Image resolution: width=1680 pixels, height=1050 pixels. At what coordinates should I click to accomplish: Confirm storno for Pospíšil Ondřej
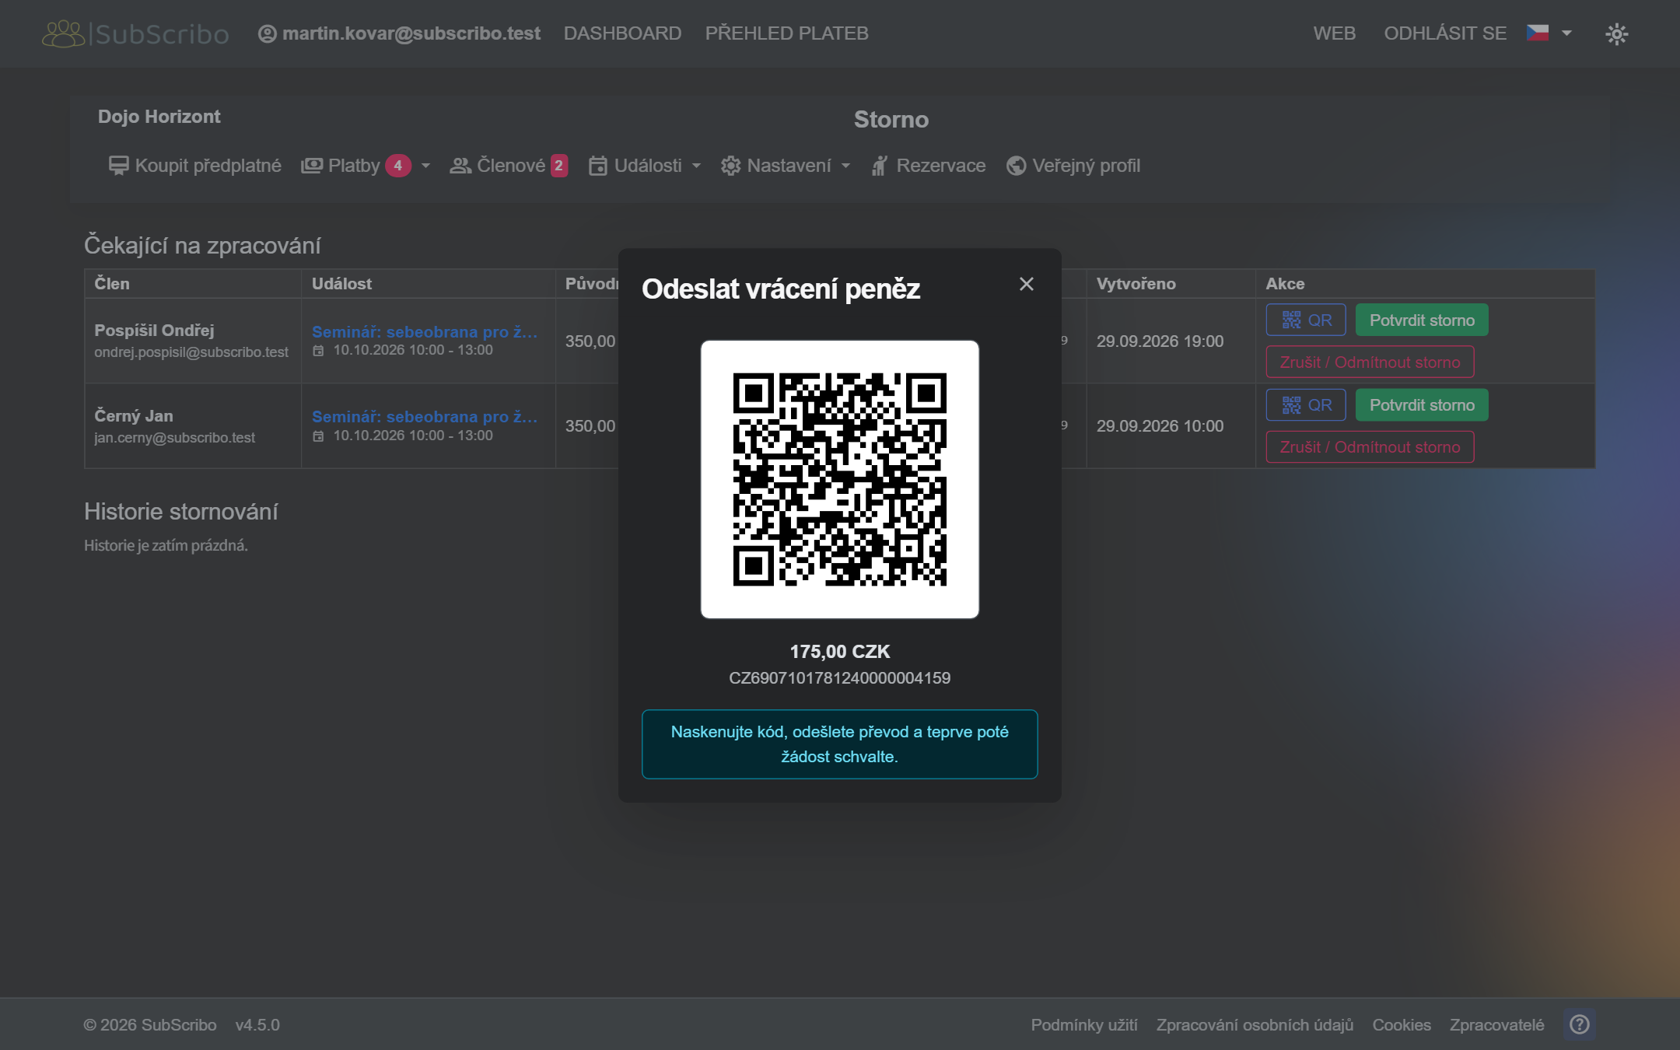[x=1422, y=320]
